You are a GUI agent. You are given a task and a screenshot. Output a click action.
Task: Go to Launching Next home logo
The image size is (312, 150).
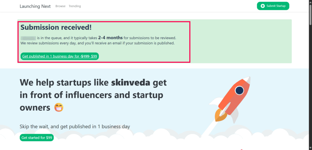pyautogui.click(x=35, y=6)
